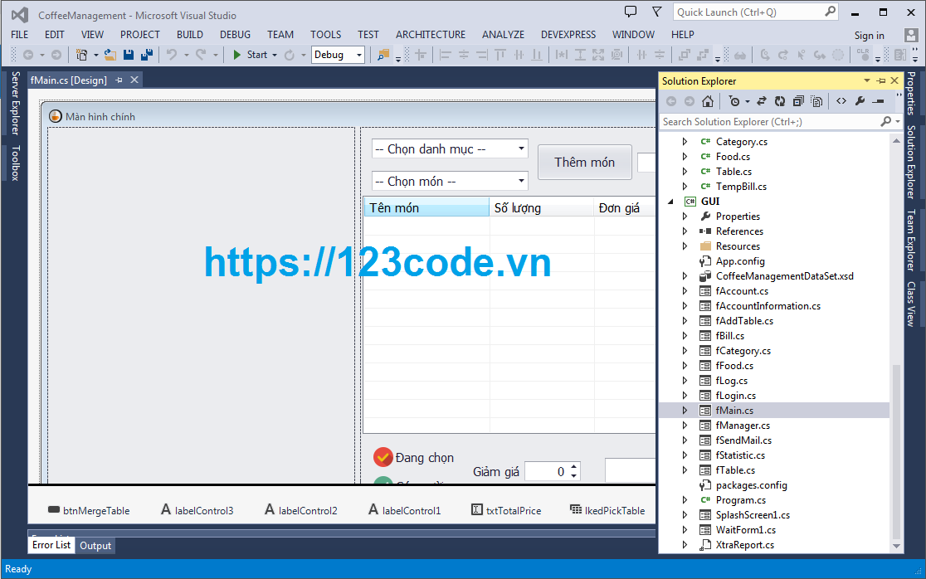The height and width of the screenshot is (579, 926).
Task: Click the Properties wrench icon in Solution Explorer
Action: [859, 100]
